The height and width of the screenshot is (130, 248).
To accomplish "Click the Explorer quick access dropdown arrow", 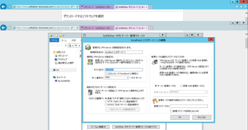I will (64, 36).
